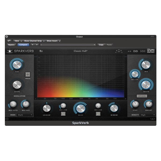Click the Decay knob
The image size is (161, 161).
pos(80,108)
